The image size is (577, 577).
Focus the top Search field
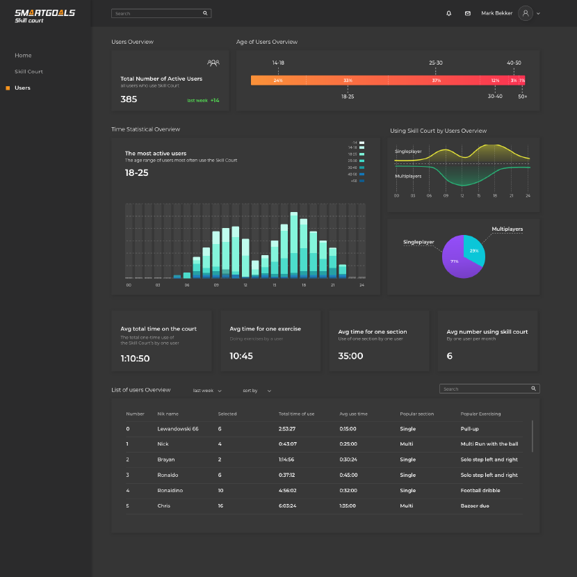(161, 13)
